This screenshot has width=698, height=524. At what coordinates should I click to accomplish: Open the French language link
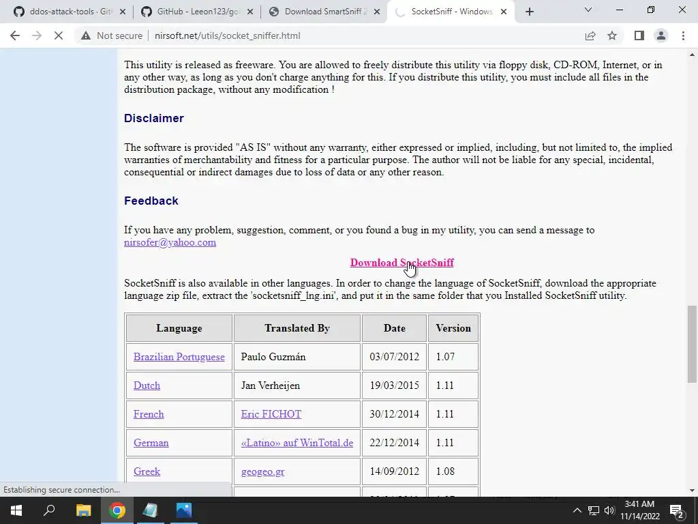coord(149,414)
